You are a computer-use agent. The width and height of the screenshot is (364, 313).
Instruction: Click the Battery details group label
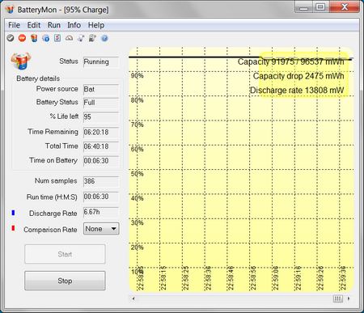pos(38,78)
